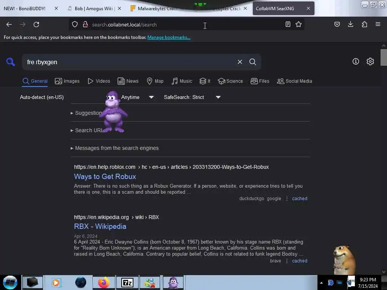The height and width of the screenshot is (290, 387).
Task: Switch to the Bob | Amogus Wiki tab
Action: coord(91,8)
